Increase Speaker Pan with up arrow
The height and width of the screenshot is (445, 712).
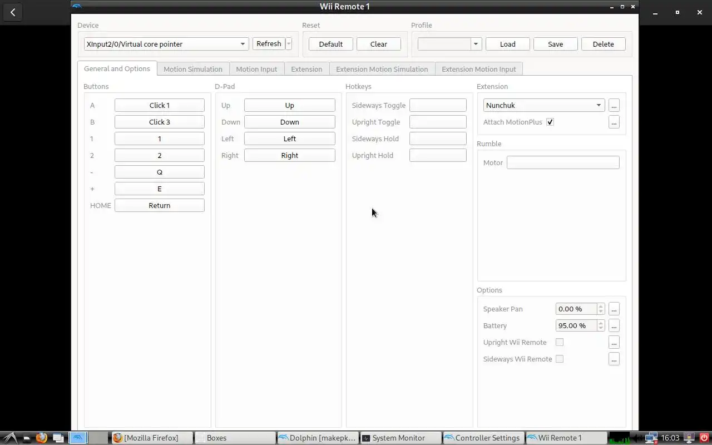pos(601,306)
